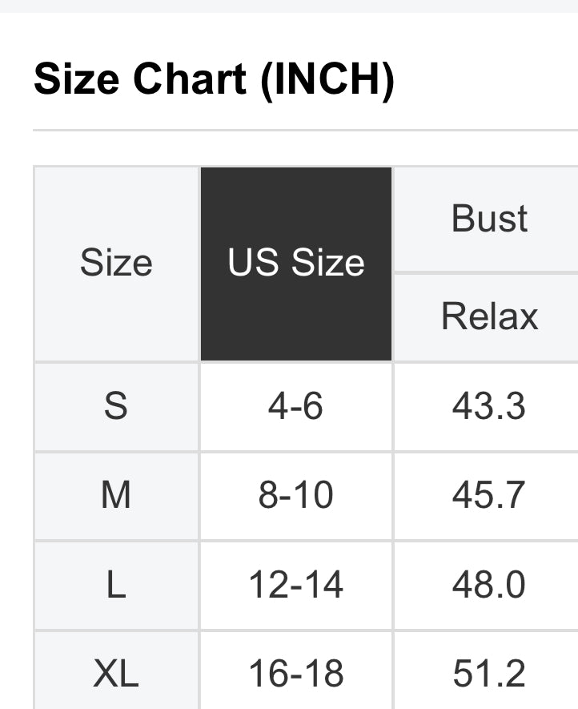Click the "Size Chart (INCH)" heading
Image resolution: width=578 pixels, height=709 pixels.
[214, 79]
